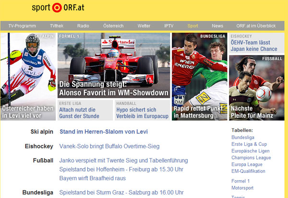Open Motorsport link in sidebar
The image size is (288, 198).
pyautogui.click(x=242, y=188)
